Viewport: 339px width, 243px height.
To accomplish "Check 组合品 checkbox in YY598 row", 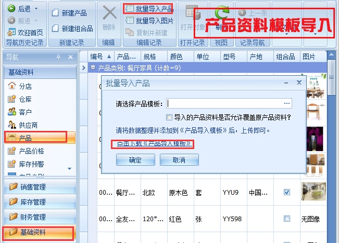I will [x=286, y=219].
